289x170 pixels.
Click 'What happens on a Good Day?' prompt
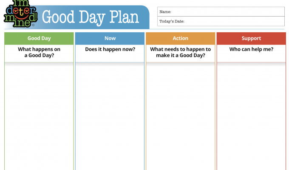[x=39, y=52]
